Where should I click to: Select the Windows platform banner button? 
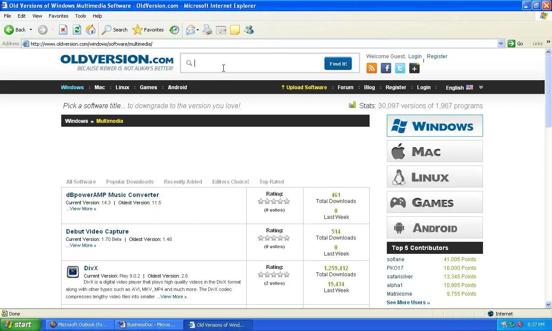pos(435,126)
